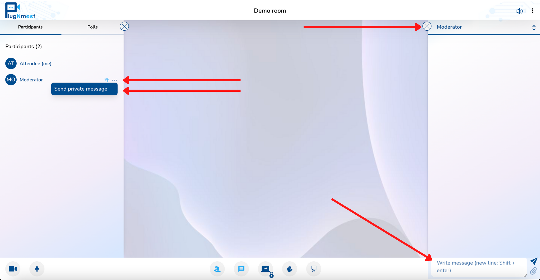Open the participants panel icon
Image resolution: width=540 pixels, height=280 pixels.
[x=217, y=269]
